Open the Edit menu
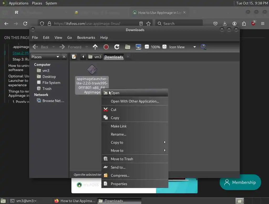Screen dimensions: 269x204 [46, 37]
